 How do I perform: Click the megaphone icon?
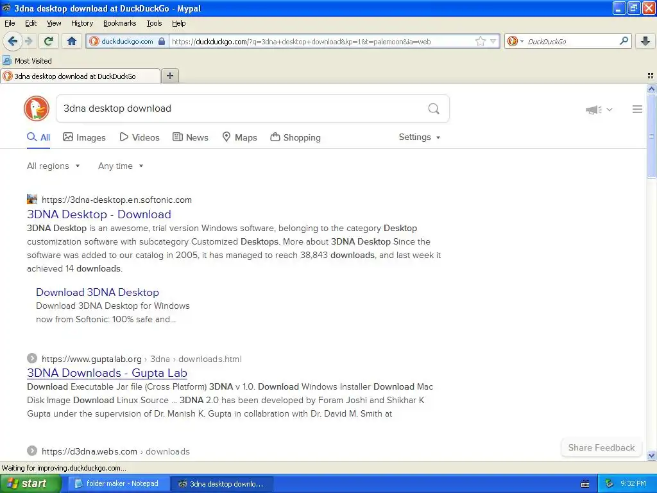(x=593, y=110)
